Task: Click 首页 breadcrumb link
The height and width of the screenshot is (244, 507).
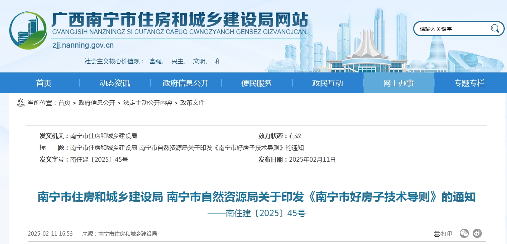Action: tap(64, 103)
